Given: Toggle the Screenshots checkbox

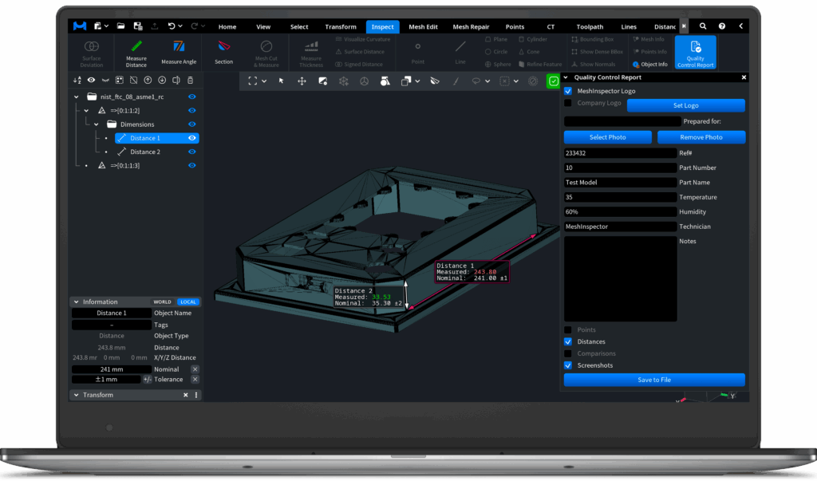Looking at the screenshot, I should [568, 365].
